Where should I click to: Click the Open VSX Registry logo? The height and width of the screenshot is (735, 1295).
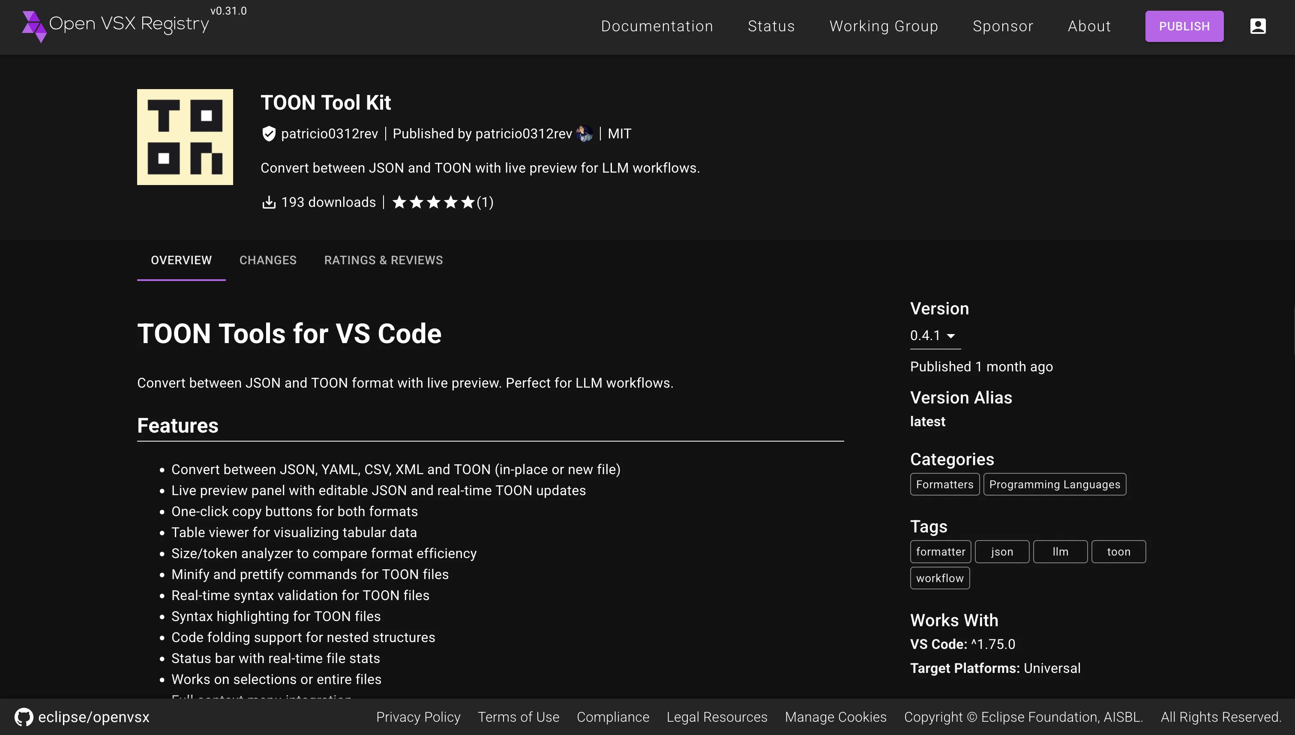116,26
